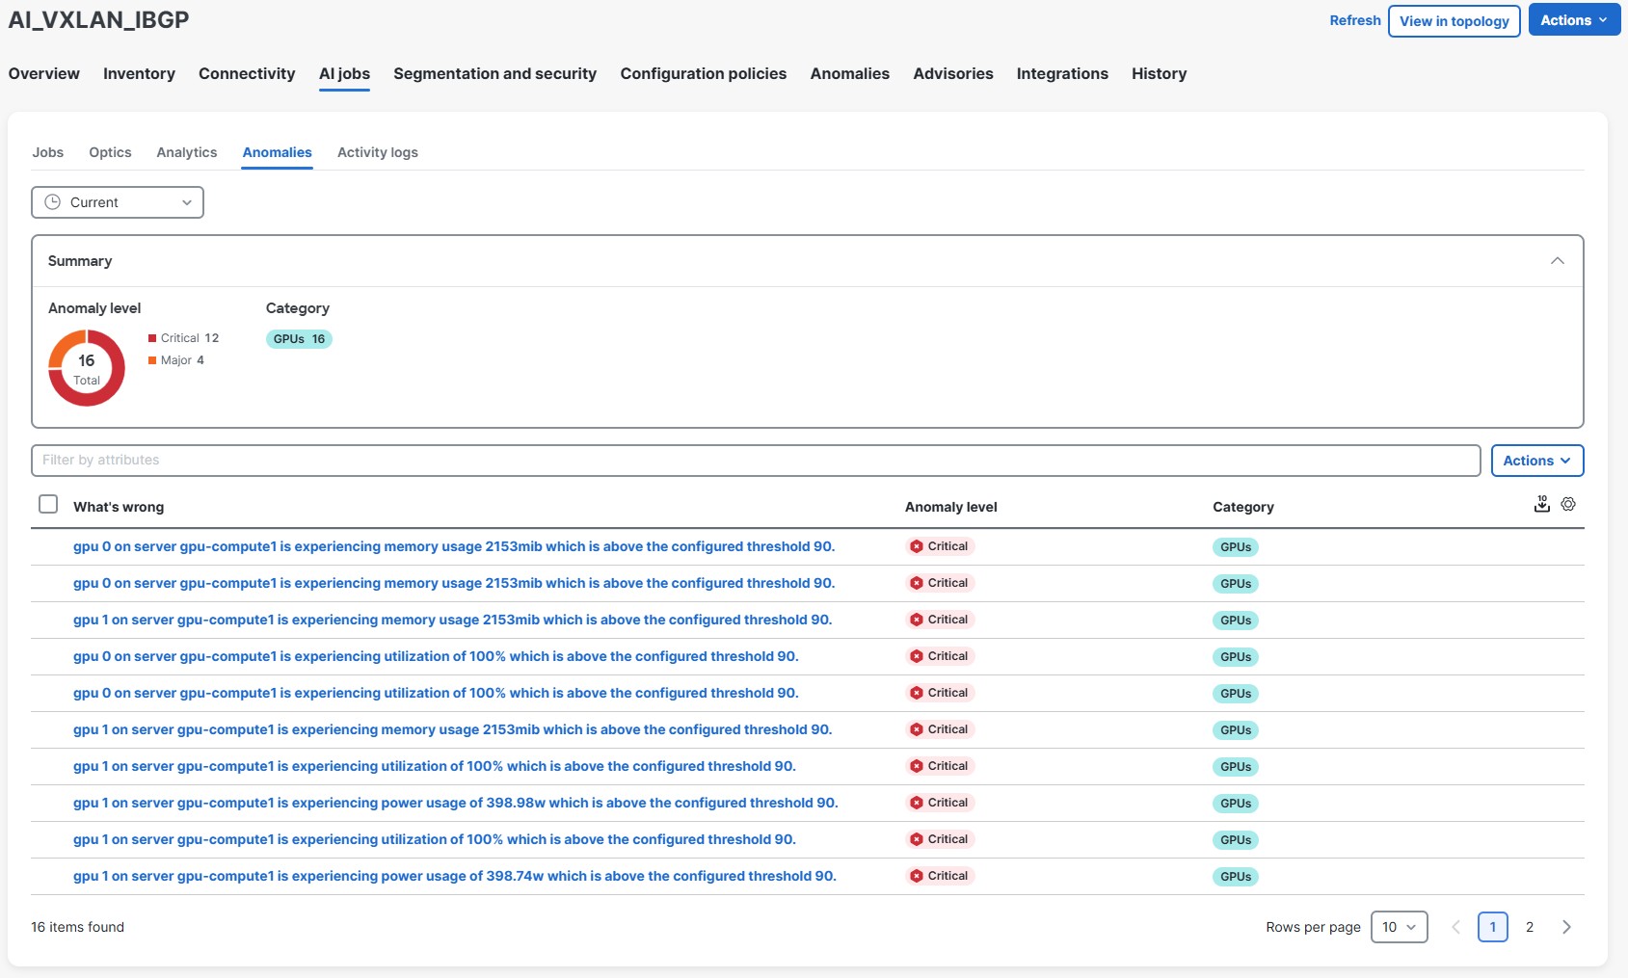The height and width of the screenshot is (978, 1628).
Task: Click the Critical icon in the first row
Action: (x=916, y=546)
